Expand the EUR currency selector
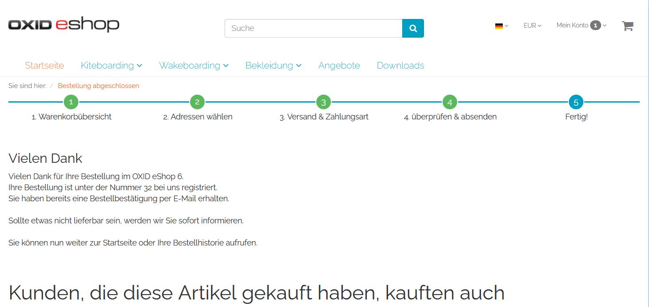This screenshot has width=649, height=307. 532,26
